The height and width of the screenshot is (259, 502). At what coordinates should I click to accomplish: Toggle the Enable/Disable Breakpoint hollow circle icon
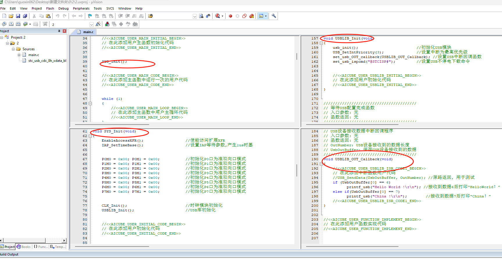click(x=237, y=16)
